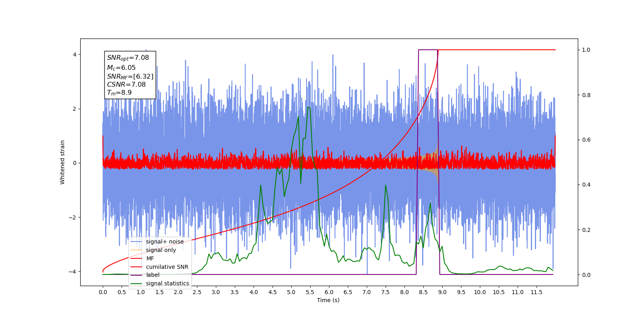Click the x-axis tick label 1.5
This screenshot has width=642, height=321.
tap(159, 292)
